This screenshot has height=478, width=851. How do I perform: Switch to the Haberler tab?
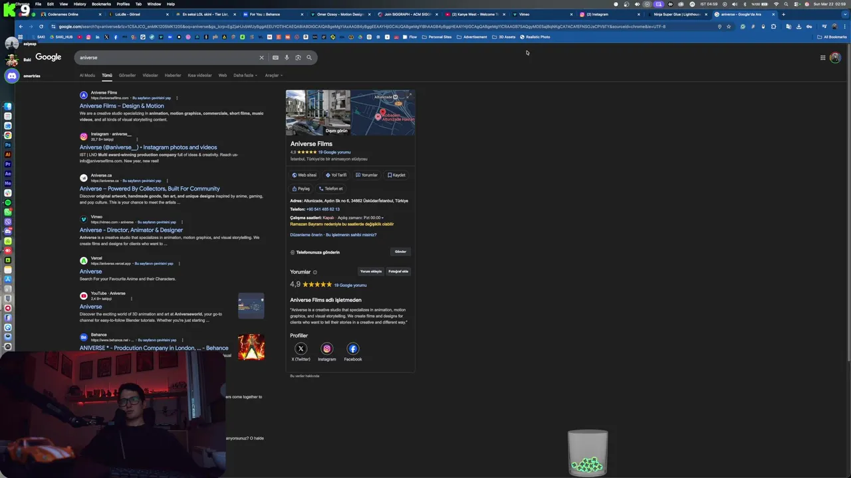173,76
